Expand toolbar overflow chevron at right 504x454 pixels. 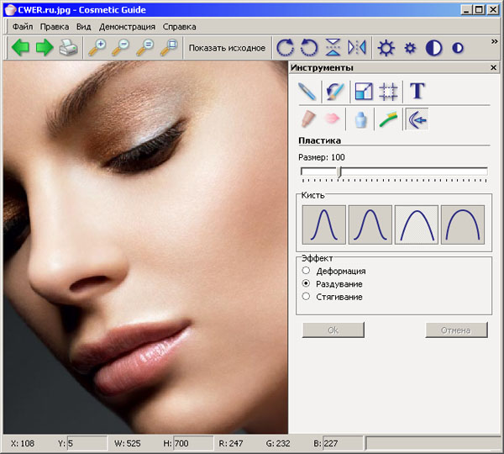tap(494, 41)
